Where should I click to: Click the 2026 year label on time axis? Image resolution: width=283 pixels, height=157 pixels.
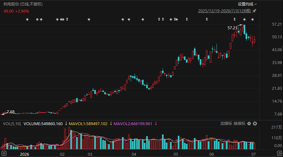click(x=25, y=154)
